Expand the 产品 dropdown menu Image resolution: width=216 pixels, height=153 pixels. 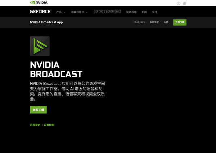[x=60, y=12]
